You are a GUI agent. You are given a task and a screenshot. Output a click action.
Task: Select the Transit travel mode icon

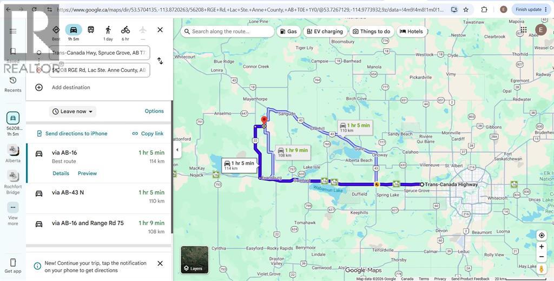(x=91, y=30)
